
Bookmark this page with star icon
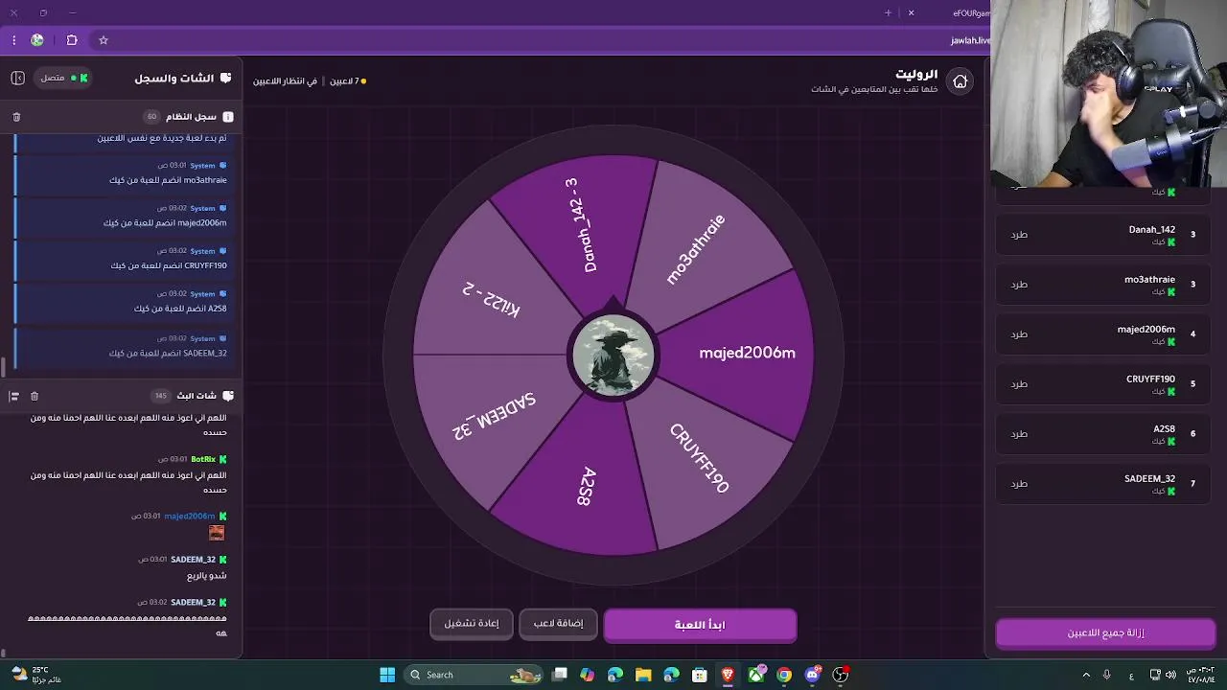pos(104,40)
